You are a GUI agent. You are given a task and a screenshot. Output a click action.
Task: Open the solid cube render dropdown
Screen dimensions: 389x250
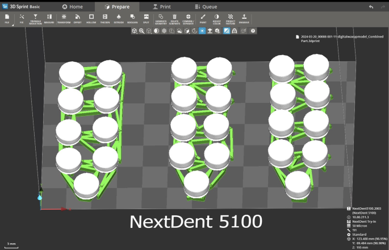click(x=187, y=31)
